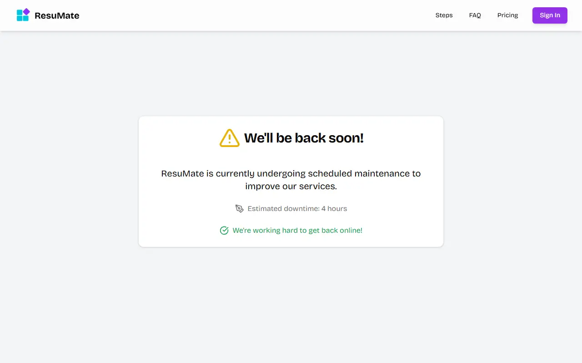The width and height of the screenshot is (582, 363).
Task: Click the ResuMate brand name
Action: (57, 15)
